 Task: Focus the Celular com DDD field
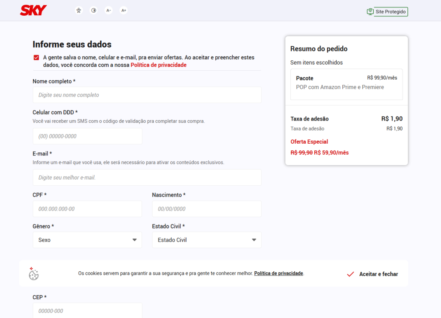tap(87, 136)
